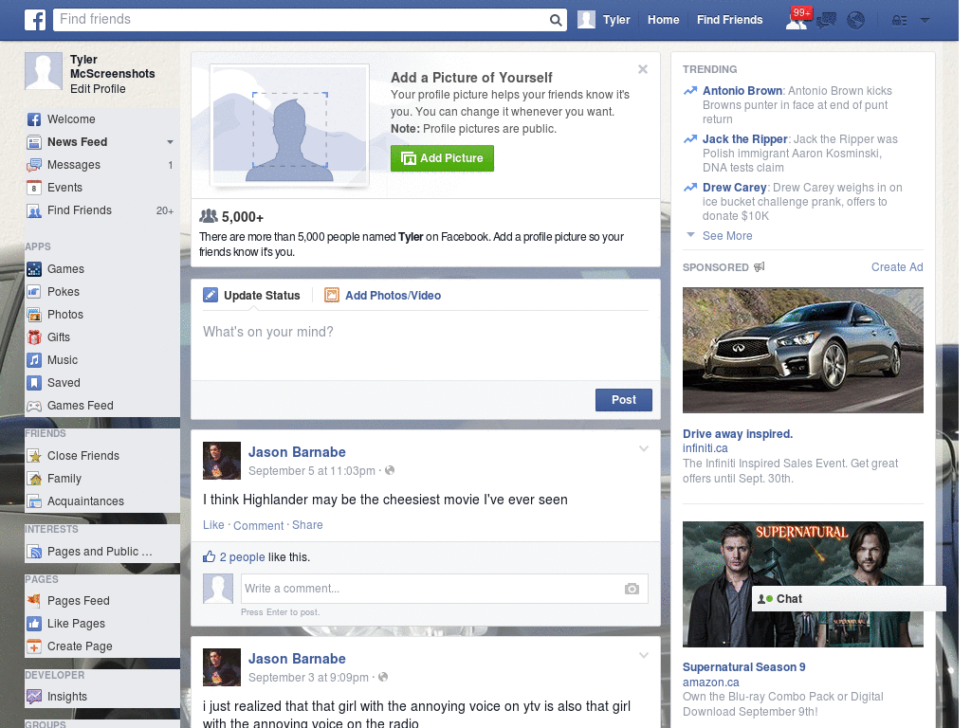Viewport: 971px width, 728px height.
Task: Open the Gifts app icon
Action: coord(34,337)
